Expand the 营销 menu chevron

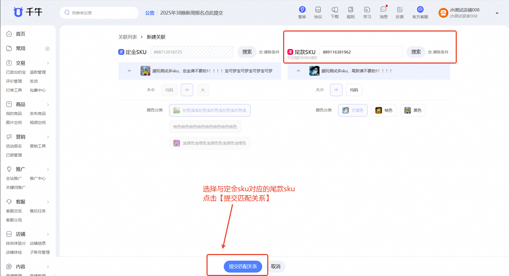[48, 137]
